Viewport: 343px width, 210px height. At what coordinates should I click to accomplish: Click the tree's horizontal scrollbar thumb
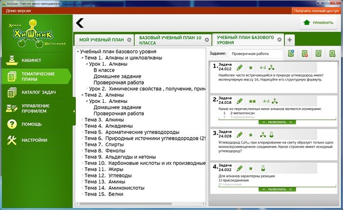(x=125, y=203)
